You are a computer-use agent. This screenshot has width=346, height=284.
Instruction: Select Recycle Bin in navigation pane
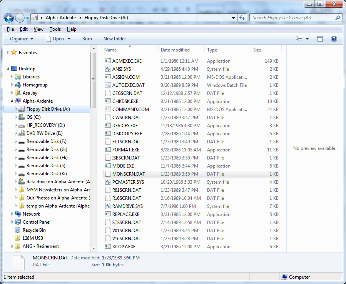coord(34,230)
